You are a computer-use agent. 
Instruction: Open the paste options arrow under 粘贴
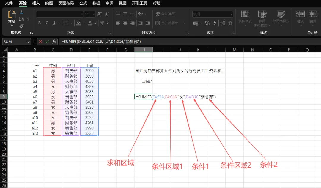12,26
